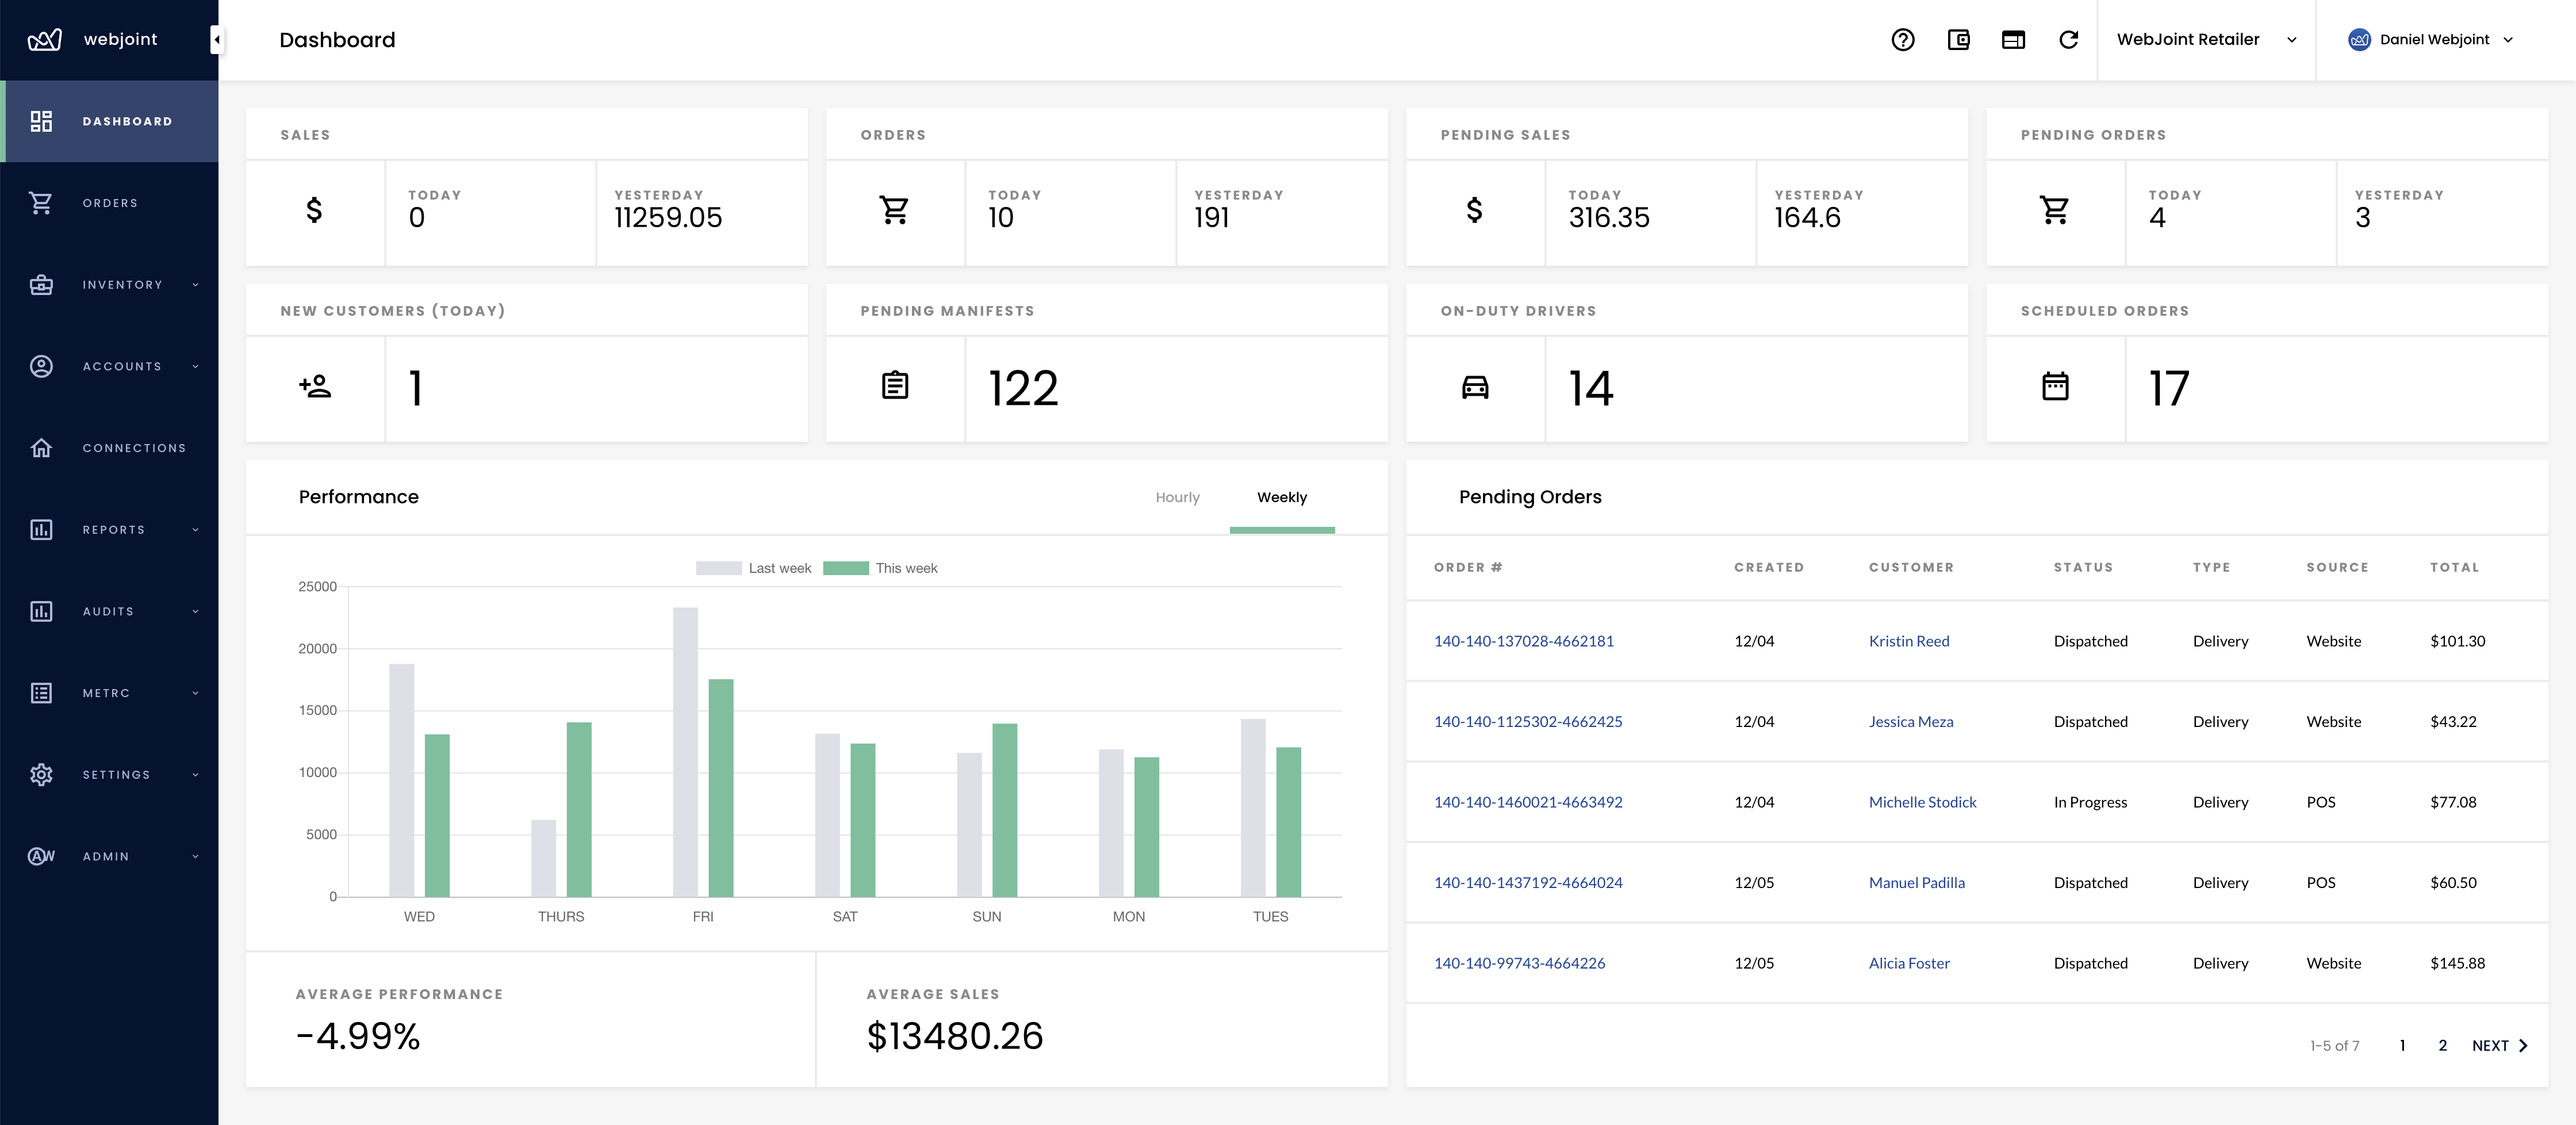Select the Orders cart icon in the sidebar

[x=41, y=203]
